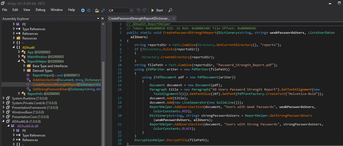Click the Derived Types folder icon
The image size is (343, 146).
point(29,70)
